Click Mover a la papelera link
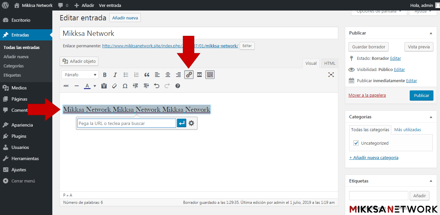Screen dimensions: 440x215 point(367,95)
